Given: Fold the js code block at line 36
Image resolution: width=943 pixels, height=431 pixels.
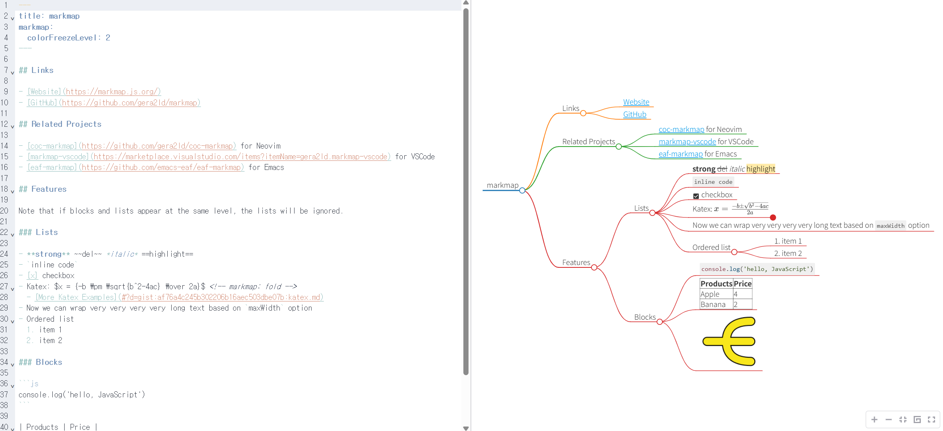Looking at the screenshot, I should coord(13,386).
